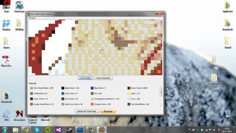The width and height of the screenshot is (236, 133).
Task: Click the materials list scroll down arrow
Action: 161,105
